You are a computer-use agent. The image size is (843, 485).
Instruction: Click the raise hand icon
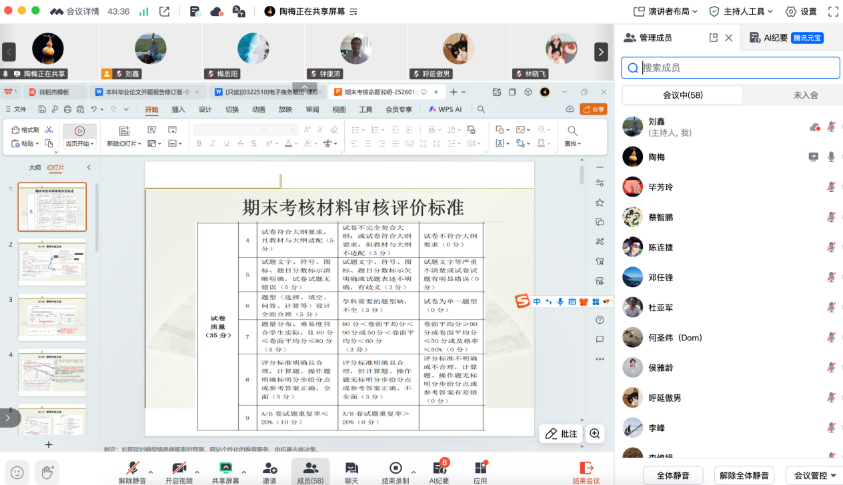pos(47,472)
